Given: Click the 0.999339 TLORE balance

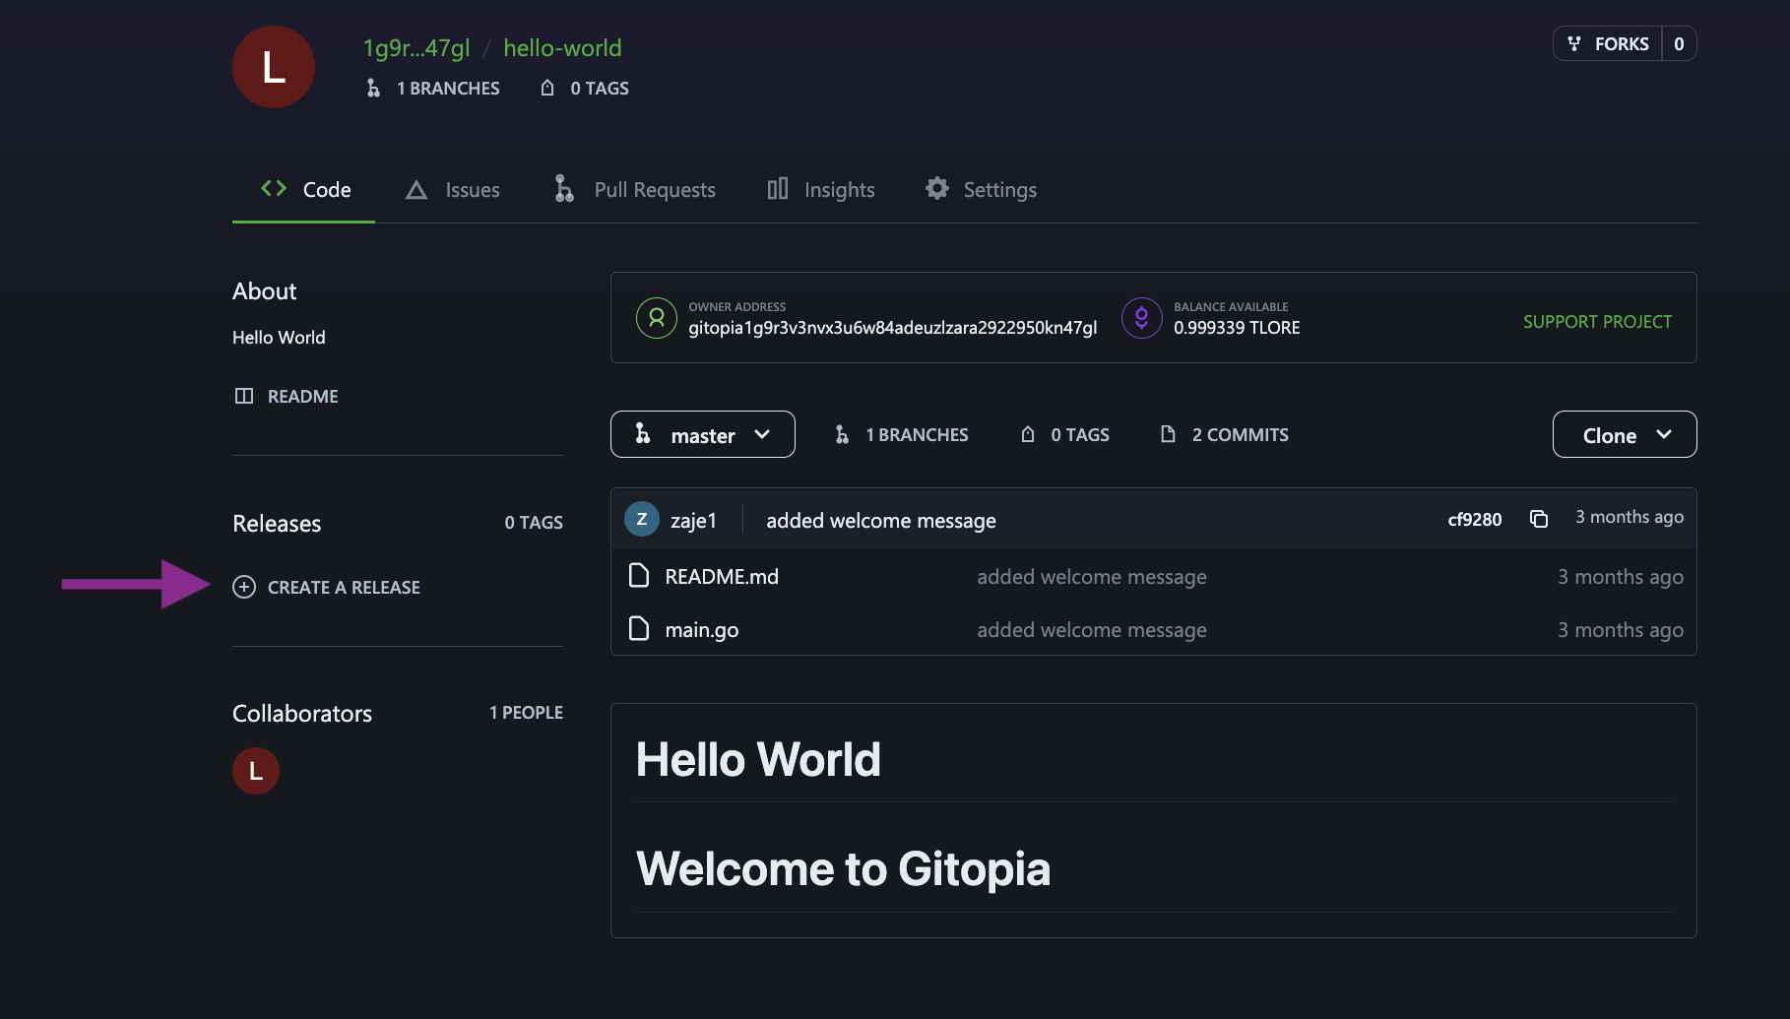Looking at the screenshot, I should tap(1237, 328).
